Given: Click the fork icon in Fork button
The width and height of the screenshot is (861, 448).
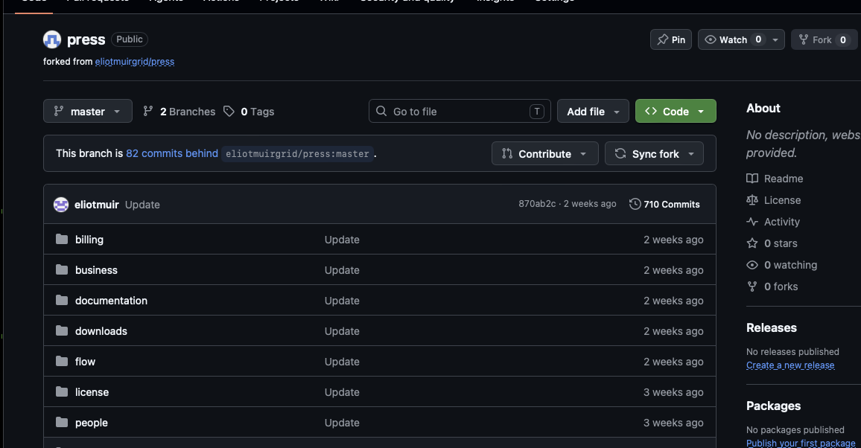Looking at the screenshot, I should (804, 39).
